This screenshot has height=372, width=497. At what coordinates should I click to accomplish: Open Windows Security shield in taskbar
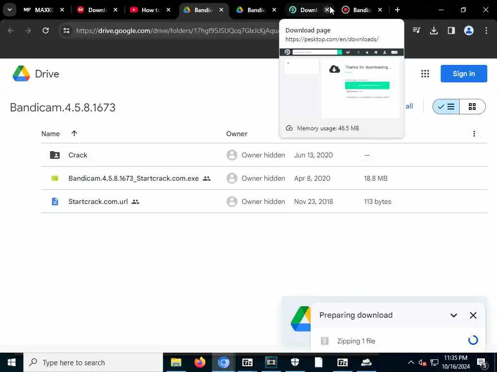295,362
